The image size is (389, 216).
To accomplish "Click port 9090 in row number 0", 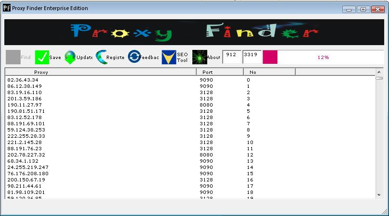I will pos(206,80).
